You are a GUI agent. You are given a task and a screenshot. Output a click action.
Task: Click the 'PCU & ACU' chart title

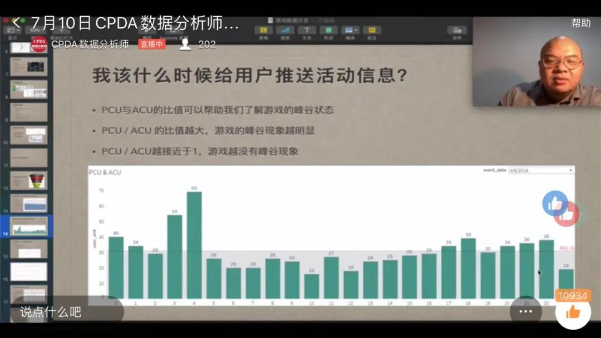coord(105,173)
